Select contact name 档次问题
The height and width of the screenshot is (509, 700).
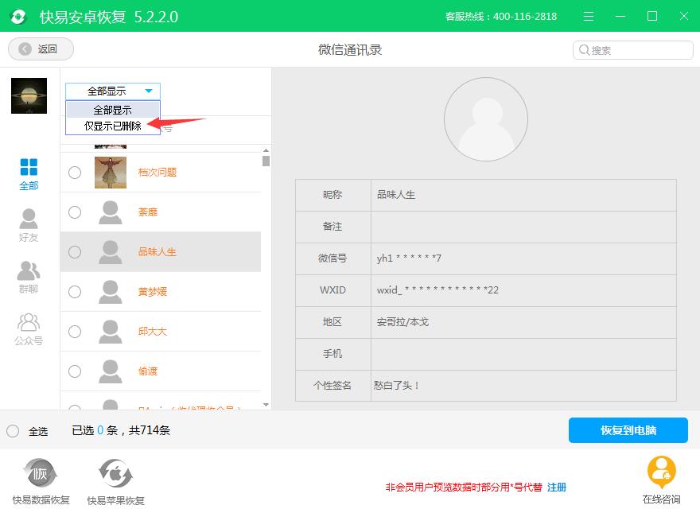click(157, 173)
